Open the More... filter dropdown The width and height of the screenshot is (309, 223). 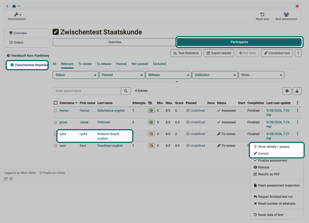pos(261,75)
